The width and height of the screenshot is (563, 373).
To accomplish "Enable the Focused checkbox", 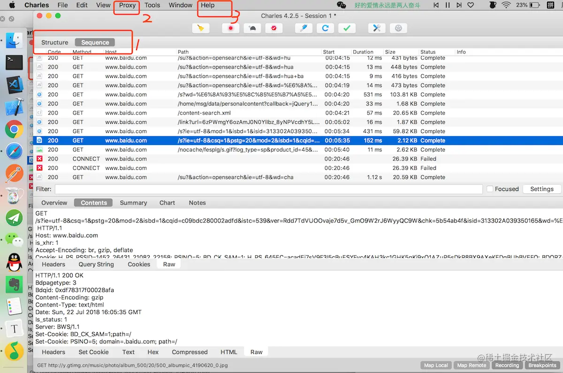I will pos(490,189).
